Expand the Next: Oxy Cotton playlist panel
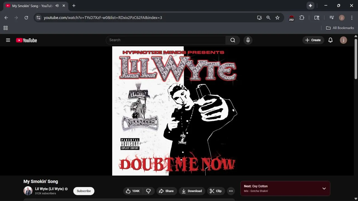This screenshot has width=358, height=201. tap(324, 188)
